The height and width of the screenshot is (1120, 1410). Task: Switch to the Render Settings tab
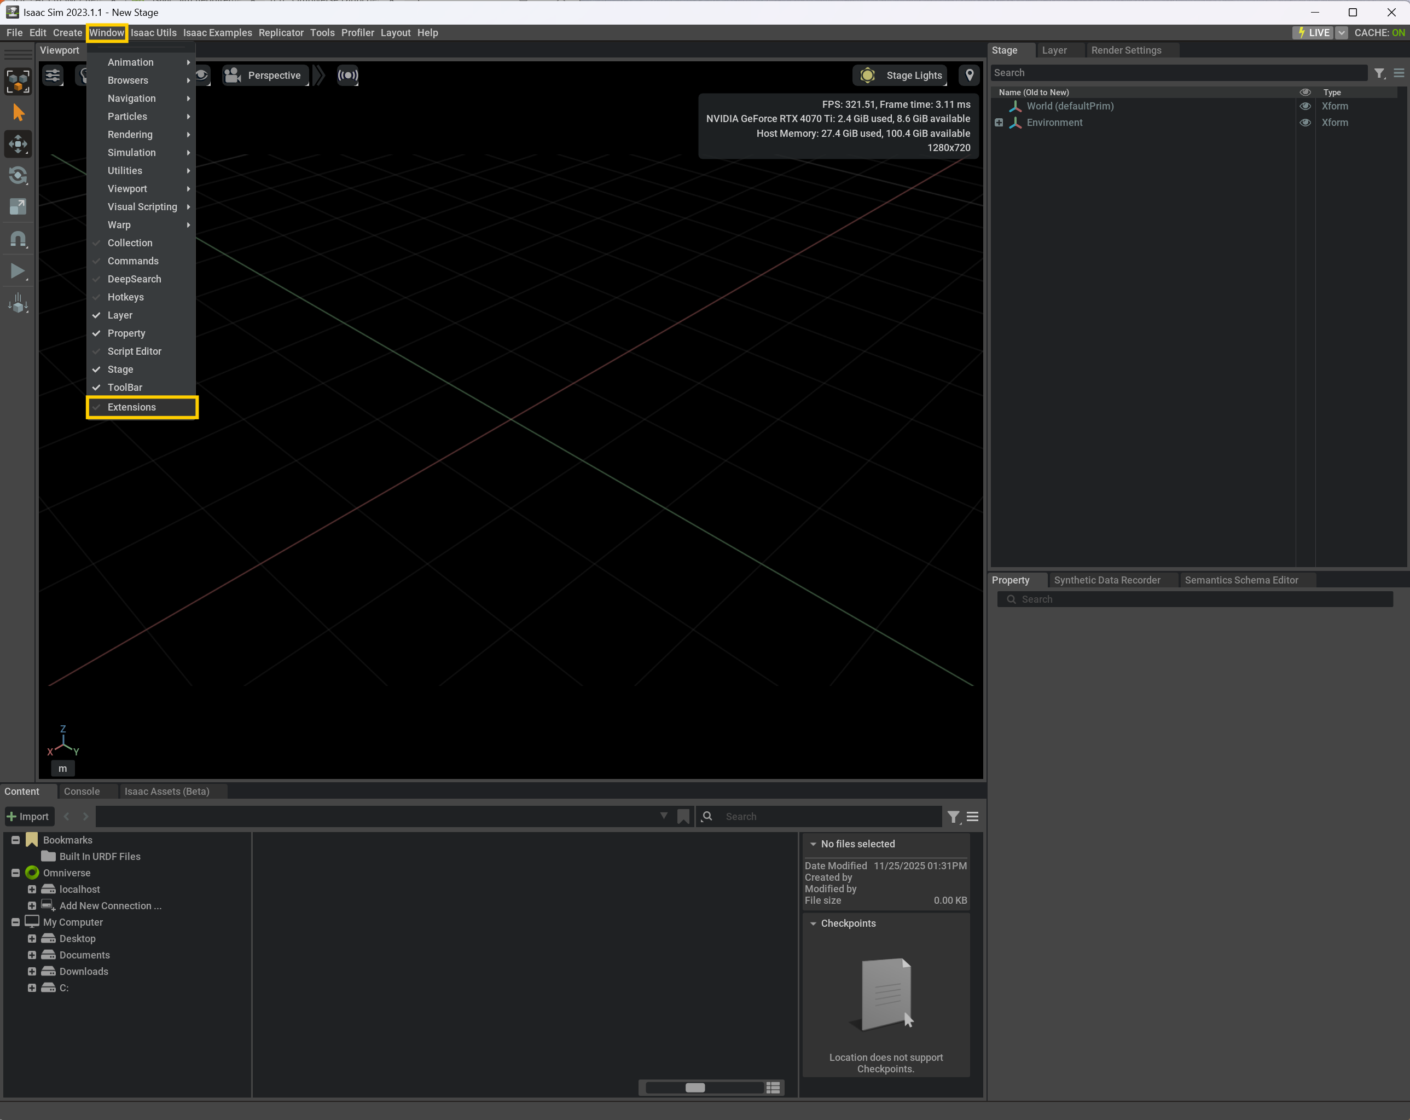click(x=1125, y=50)
